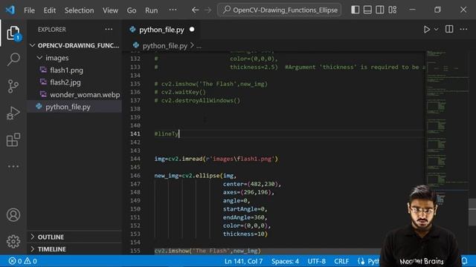Open editor More Actions menu
The width and height of the screenshot is (476, 267).
463,30
